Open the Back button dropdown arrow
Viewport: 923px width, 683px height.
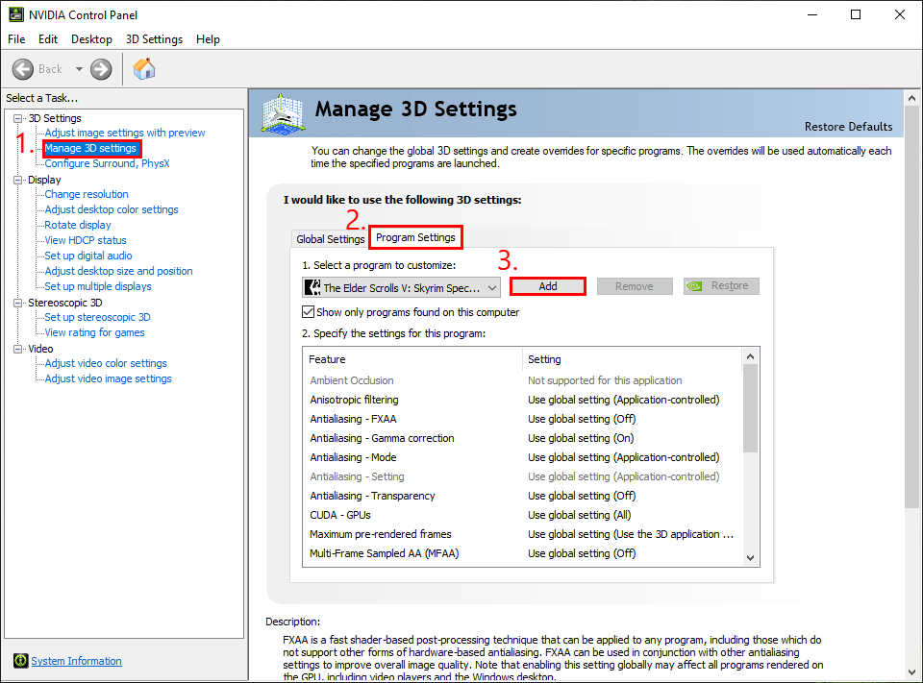click(x=79, y=68)
